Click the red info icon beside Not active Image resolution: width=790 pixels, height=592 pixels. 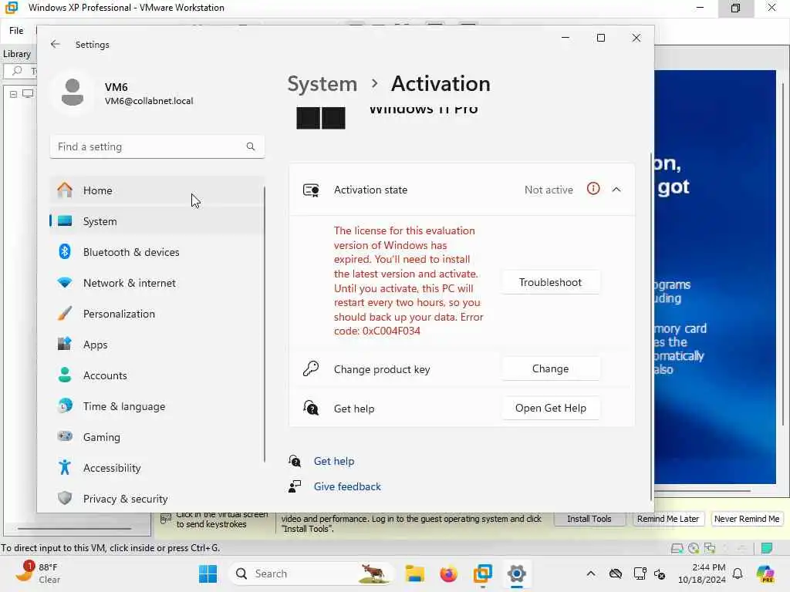pos(593,189)
